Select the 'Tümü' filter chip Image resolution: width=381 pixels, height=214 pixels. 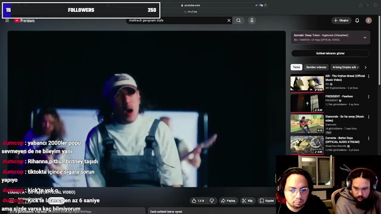(x=296, y=67)
